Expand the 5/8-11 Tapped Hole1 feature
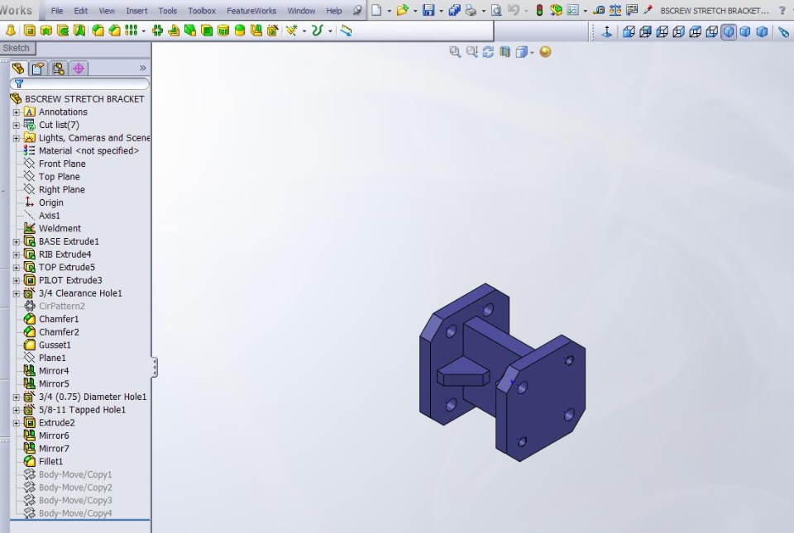 [17, 410]
